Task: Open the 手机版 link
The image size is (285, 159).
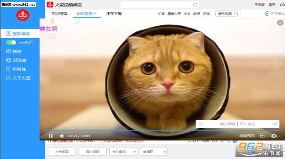Action: pos(259,5)
